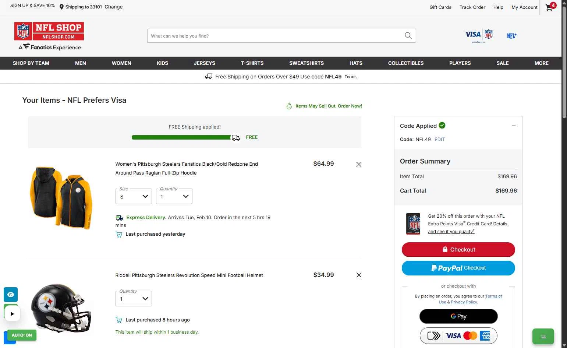Open the Women's Steelers hoodie title
Screen dimensions: 567x348
[187, 169]
